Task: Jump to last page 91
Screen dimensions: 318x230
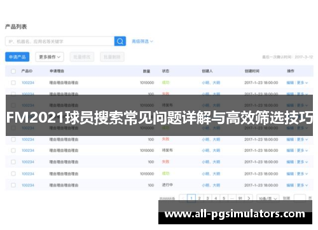Action: point(240,198)
